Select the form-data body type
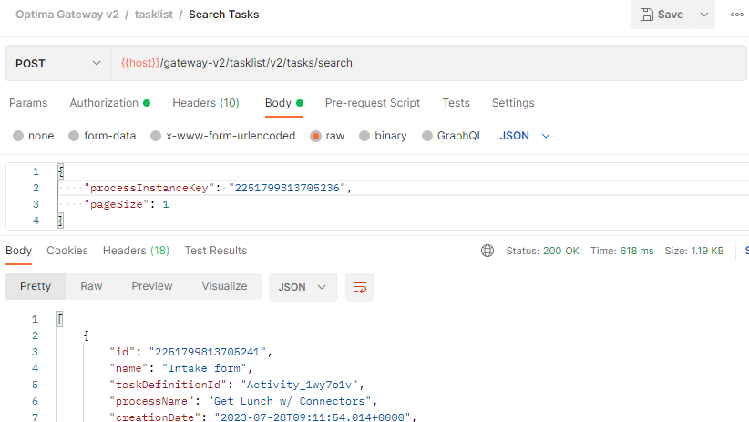Screen dimensions: 749x422 (102, 136)
